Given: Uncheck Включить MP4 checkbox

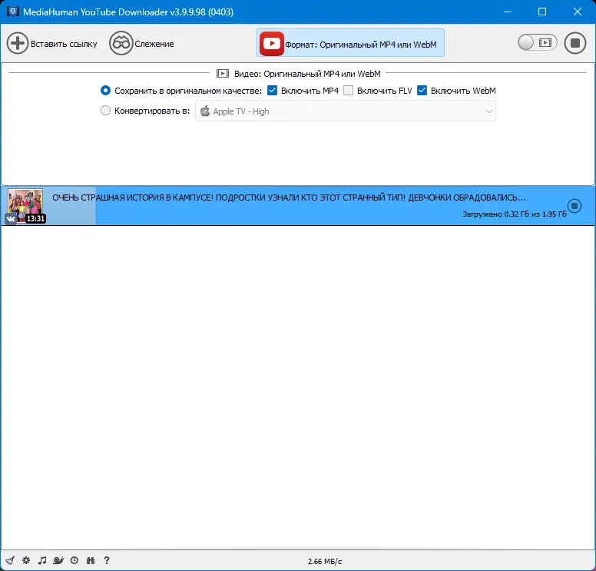Looking at the screenshot, I should click(272, 91).
